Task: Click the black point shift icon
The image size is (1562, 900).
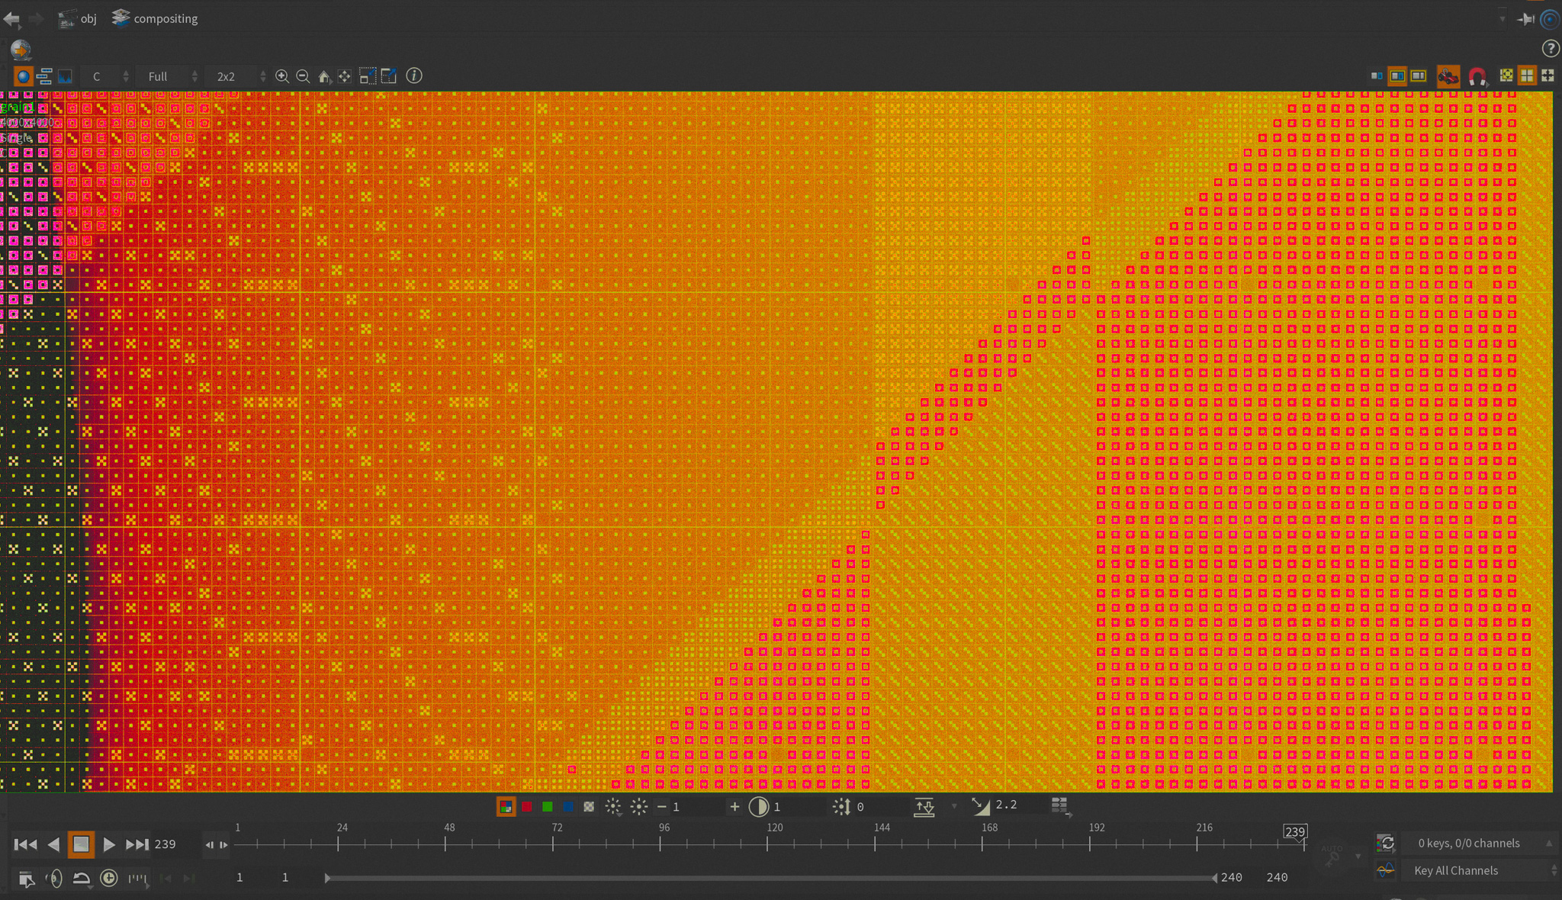Action: click(842, 807)
